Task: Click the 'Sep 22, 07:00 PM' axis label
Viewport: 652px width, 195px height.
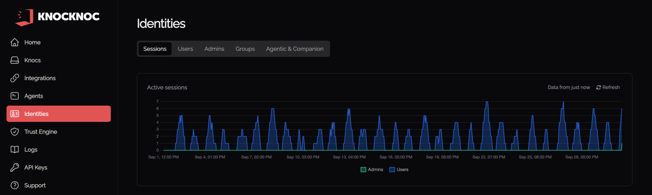Action: (x=489, y=157)
